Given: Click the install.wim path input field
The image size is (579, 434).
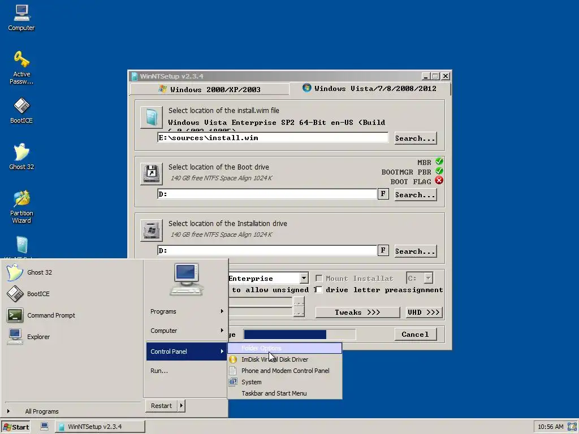Looking at the screenshot, I should click(273, 138).
